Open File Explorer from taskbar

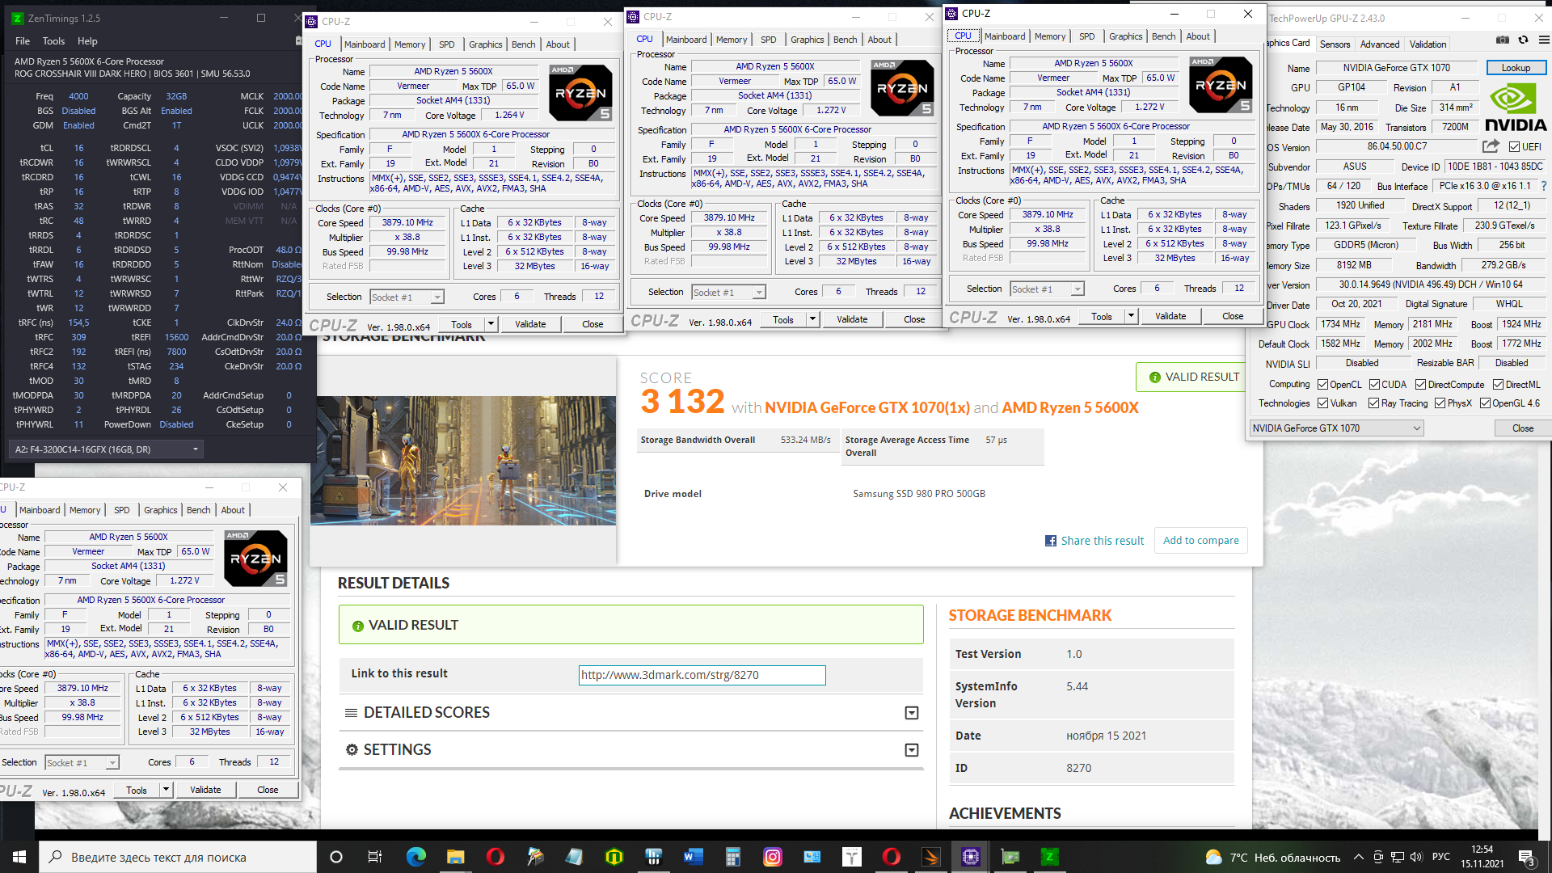click(x=455, y=857)
